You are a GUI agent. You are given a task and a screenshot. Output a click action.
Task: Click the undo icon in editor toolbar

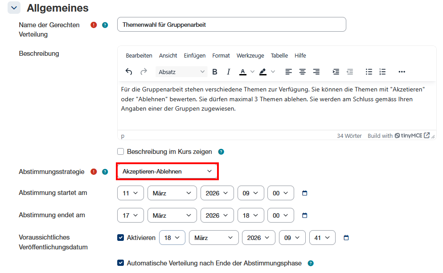(x=129, y=72)
